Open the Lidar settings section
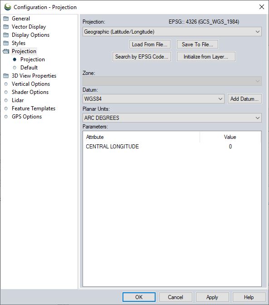The width and height of the screenshot is (269, 305). 18,100
